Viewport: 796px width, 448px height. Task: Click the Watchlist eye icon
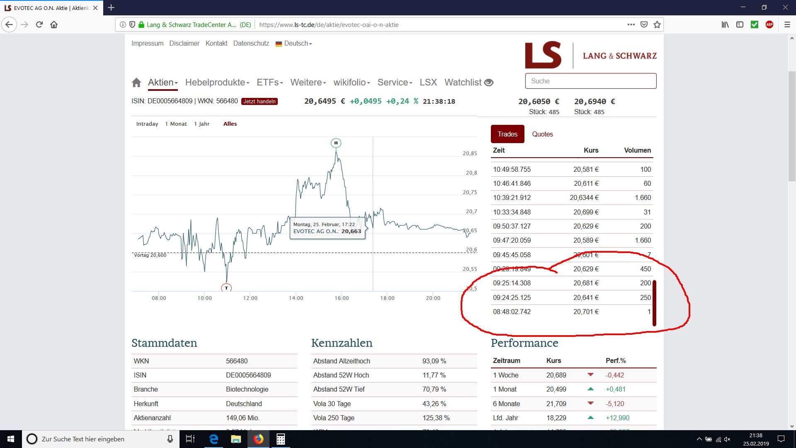489,83
